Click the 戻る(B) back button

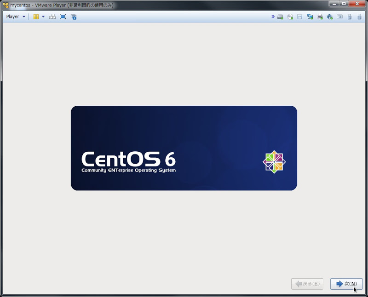pyautogui.click(x=307, y=284)
